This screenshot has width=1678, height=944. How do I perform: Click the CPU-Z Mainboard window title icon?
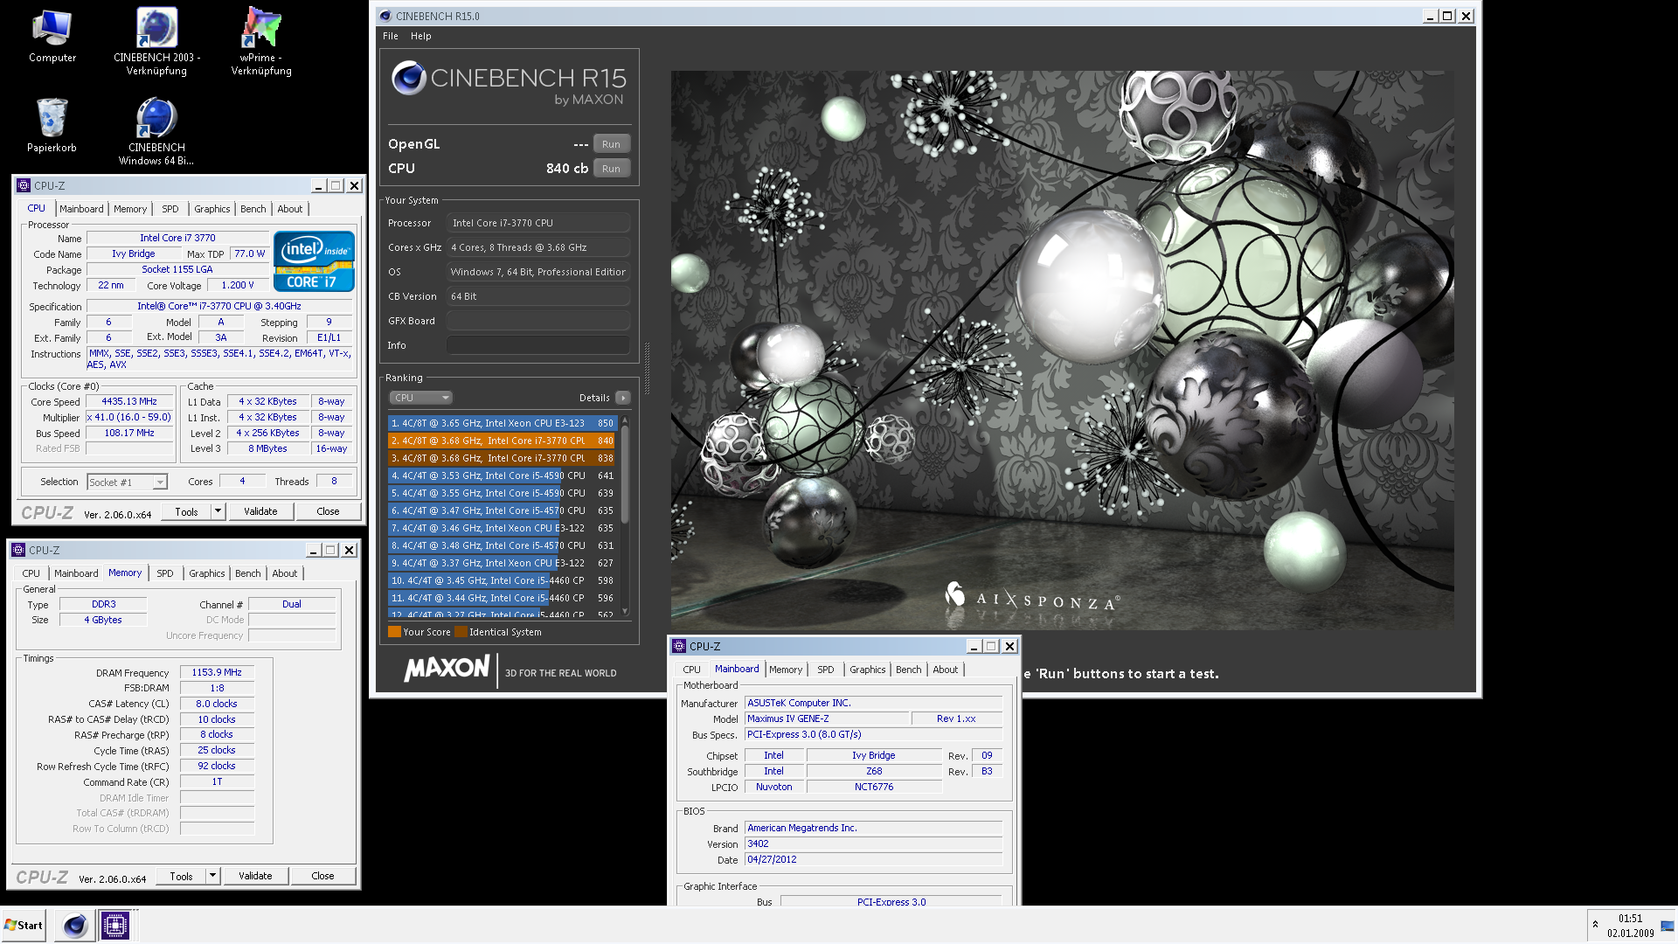[679, 646]
